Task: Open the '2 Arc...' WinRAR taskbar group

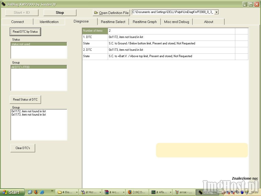Action: pyautogui.click(x=114, y=192)
